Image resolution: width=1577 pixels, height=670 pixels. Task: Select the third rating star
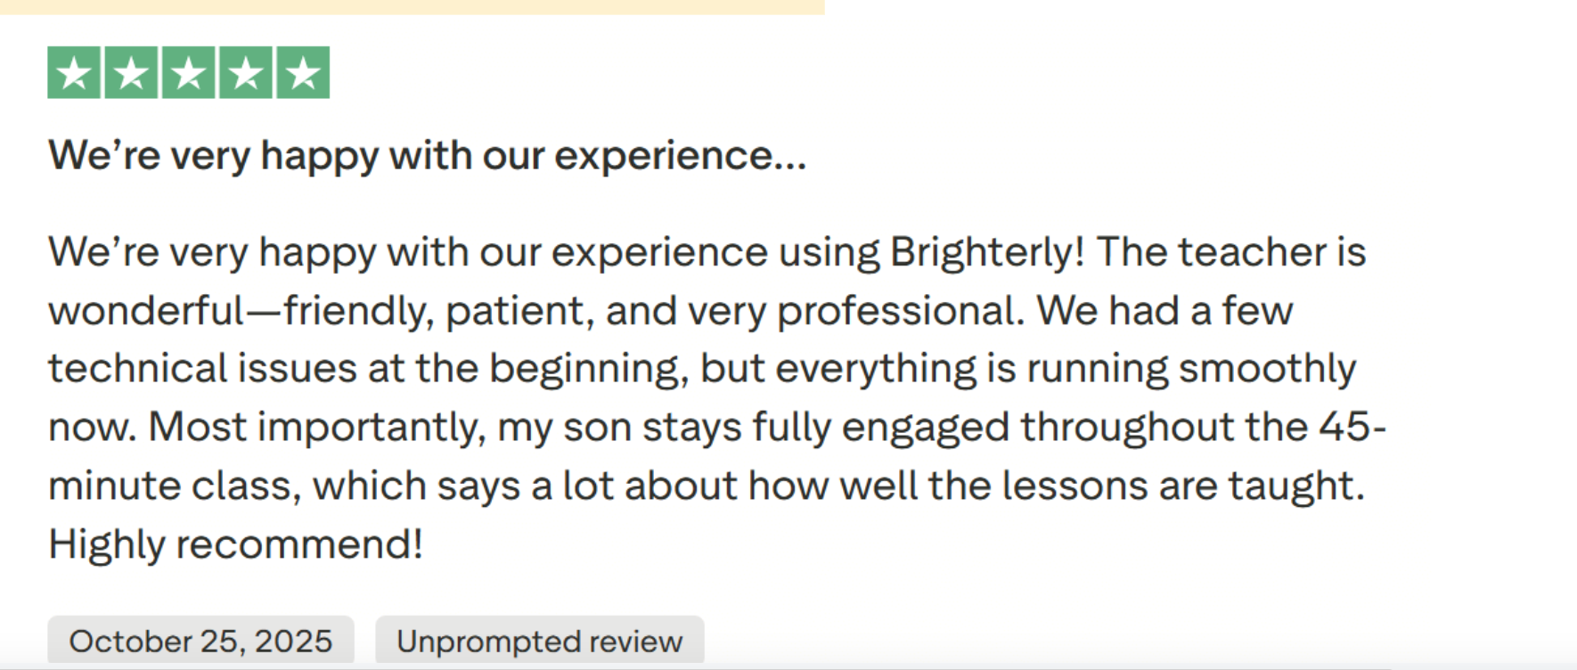189,73
